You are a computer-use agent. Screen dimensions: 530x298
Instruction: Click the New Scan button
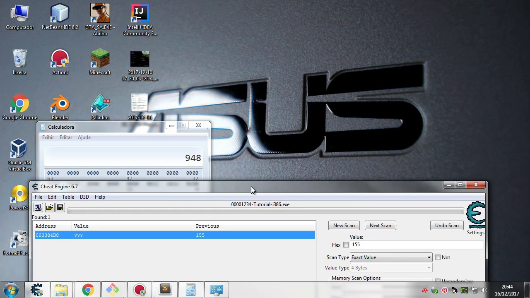click(344, 226)
